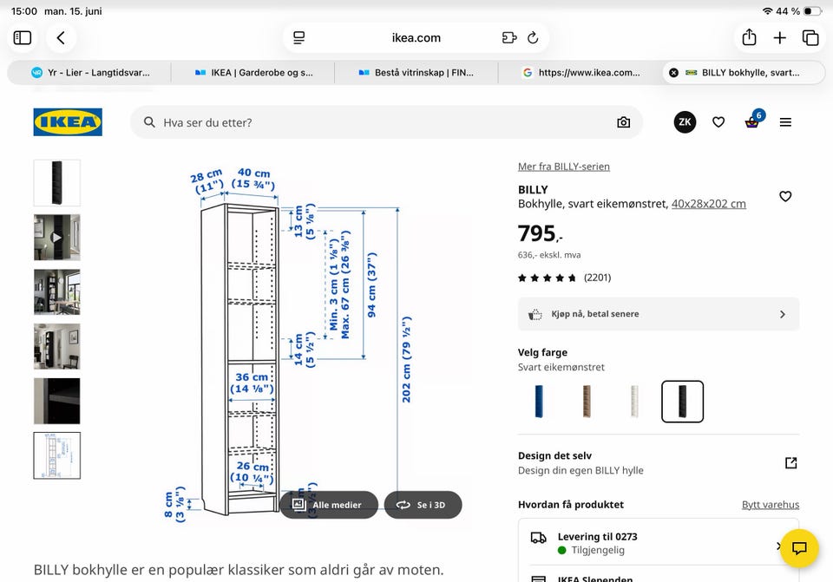Select the blue BILLY colour option
The width and height of the screenshot is (833, 582).
[539, 401]
